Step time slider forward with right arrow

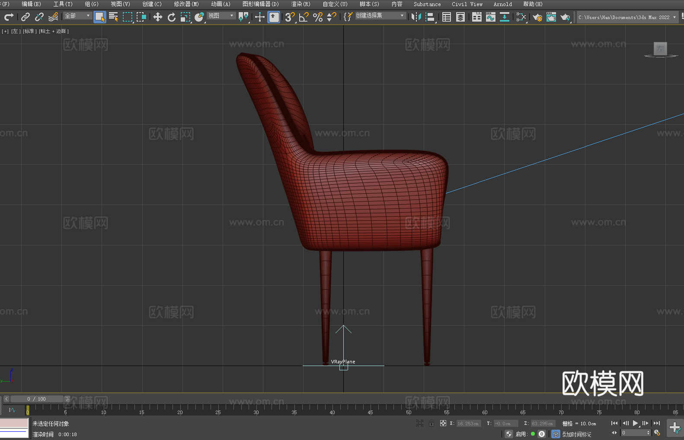coord(67,399)
